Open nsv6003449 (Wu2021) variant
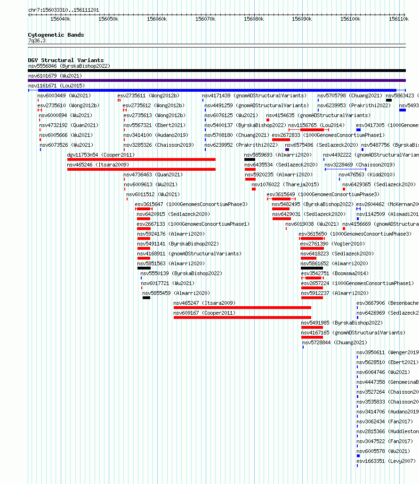 pyautogui.click(x=64, y=95)
